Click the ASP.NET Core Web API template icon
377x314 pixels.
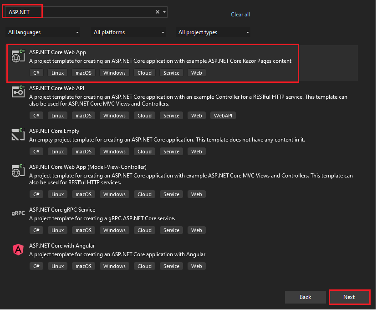[18, 92]
